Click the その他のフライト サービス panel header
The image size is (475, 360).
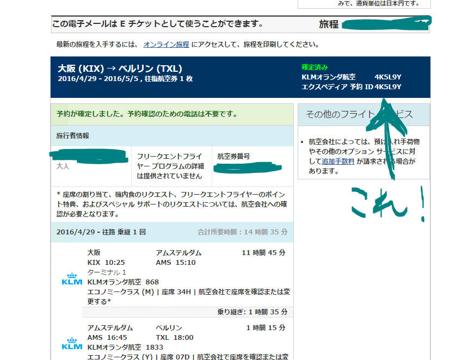coord(363,115)
